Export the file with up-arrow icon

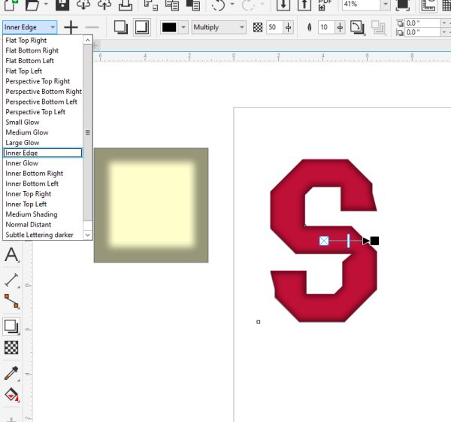304,5
